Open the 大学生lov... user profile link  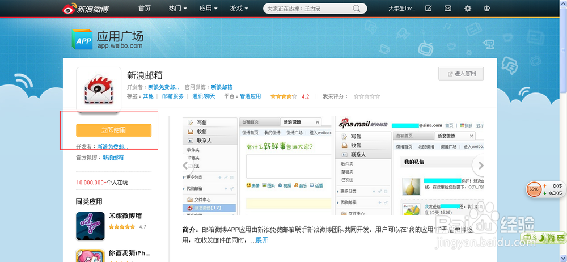pos(402,9)
